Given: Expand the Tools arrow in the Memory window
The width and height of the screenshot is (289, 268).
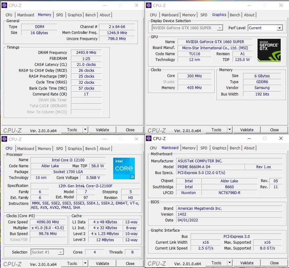Looking at the screenshot, I should [x=85, y=130].
